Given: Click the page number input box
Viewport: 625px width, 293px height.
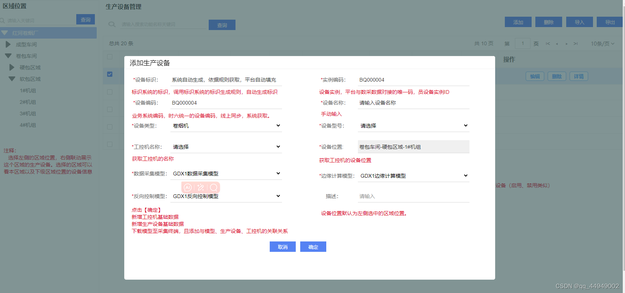Looking at the screenshot, I should click(523, 43).
